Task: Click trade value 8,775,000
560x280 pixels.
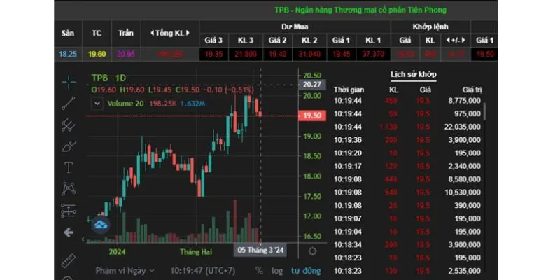Action: point(464,101)
